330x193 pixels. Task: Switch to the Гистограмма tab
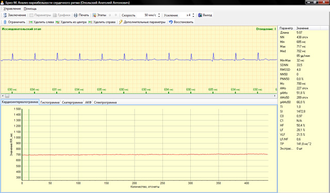[50, 102]
